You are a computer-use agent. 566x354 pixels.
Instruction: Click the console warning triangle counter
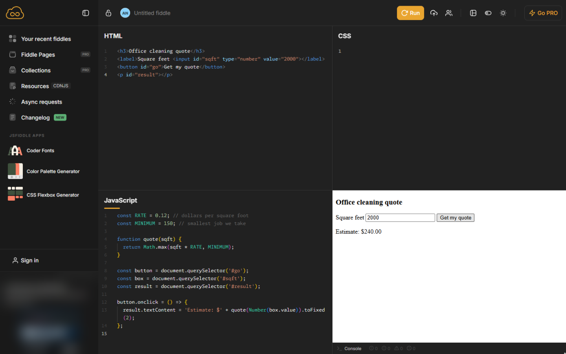[399, 348]
